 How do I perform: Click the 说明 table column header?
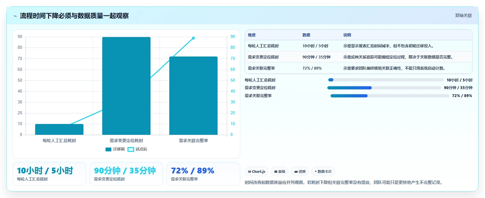347,35
